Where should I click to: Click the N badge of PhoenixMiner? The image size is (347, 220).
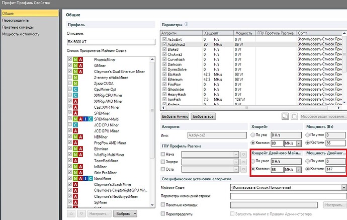tap(75, 59)
